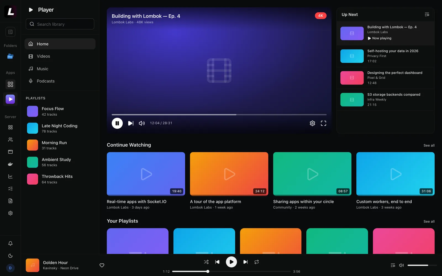
Task: Play the Golden Hour track
Action: [231, 262]
